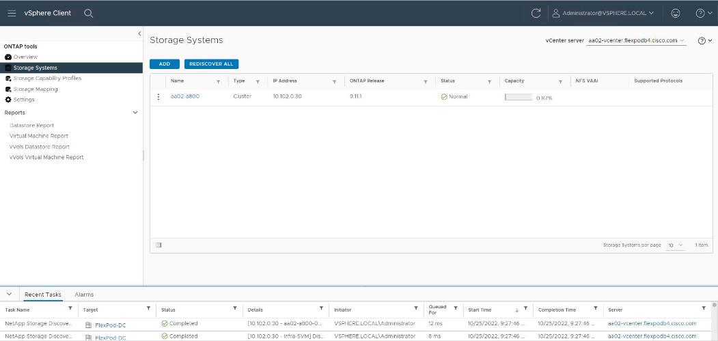Image resolution: width=718 pixels, height=341 pixels.
Task: Filter the Start Time column
Action: pos(525,308)
